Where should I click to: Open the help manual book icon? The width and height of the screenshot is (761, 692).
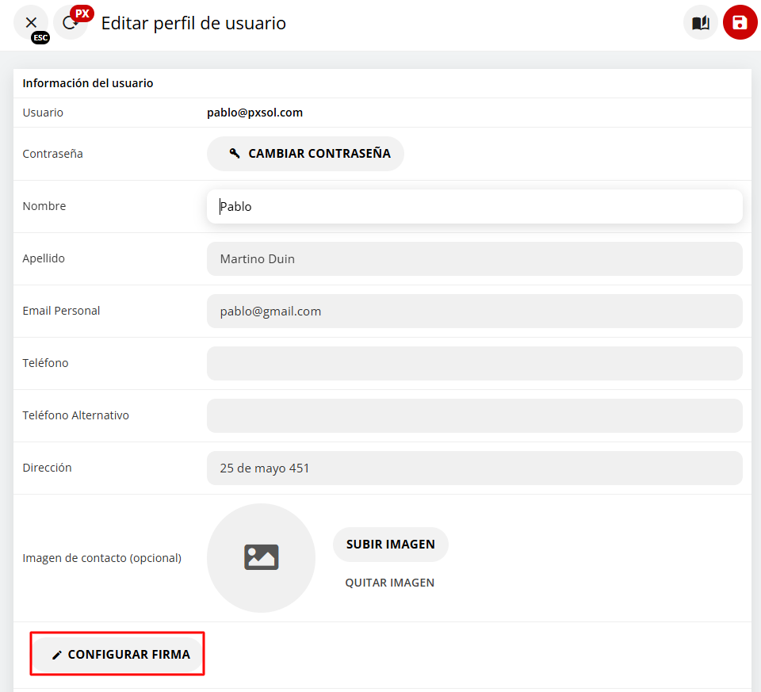[x=700, y=23]
